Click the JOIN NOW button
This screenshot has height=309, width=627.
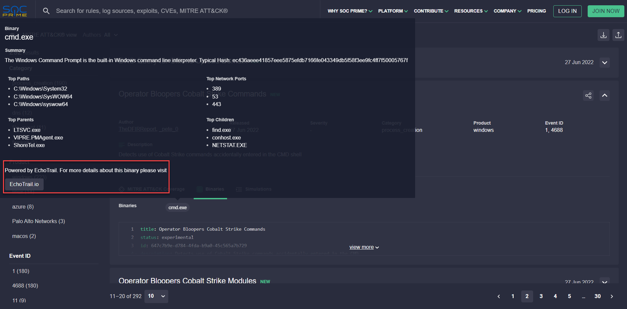point(606,11)
